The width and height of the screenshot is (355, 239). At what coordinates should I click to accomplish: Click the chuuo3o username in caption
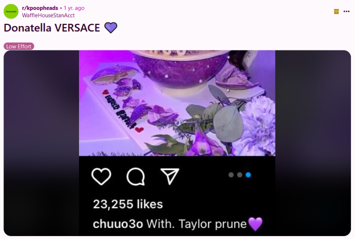tap(118, 224)
